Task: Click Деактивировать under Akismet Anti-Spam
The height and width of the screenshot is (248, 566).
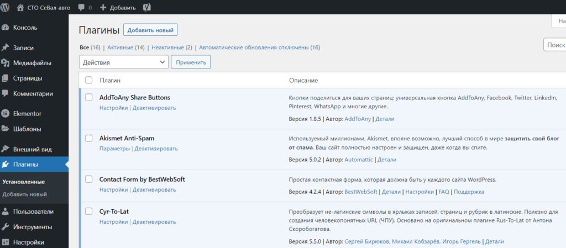Action: 156,149
